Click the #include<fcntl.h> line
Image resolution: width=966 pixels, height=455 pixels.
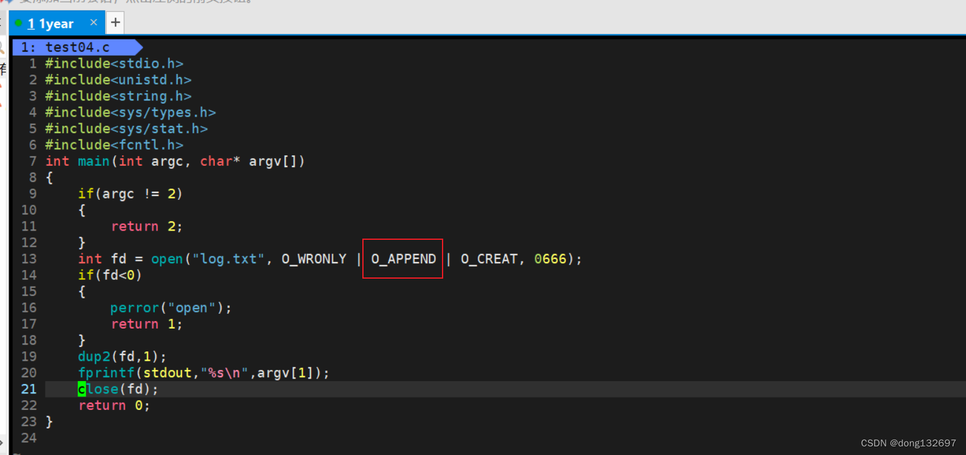114,145
